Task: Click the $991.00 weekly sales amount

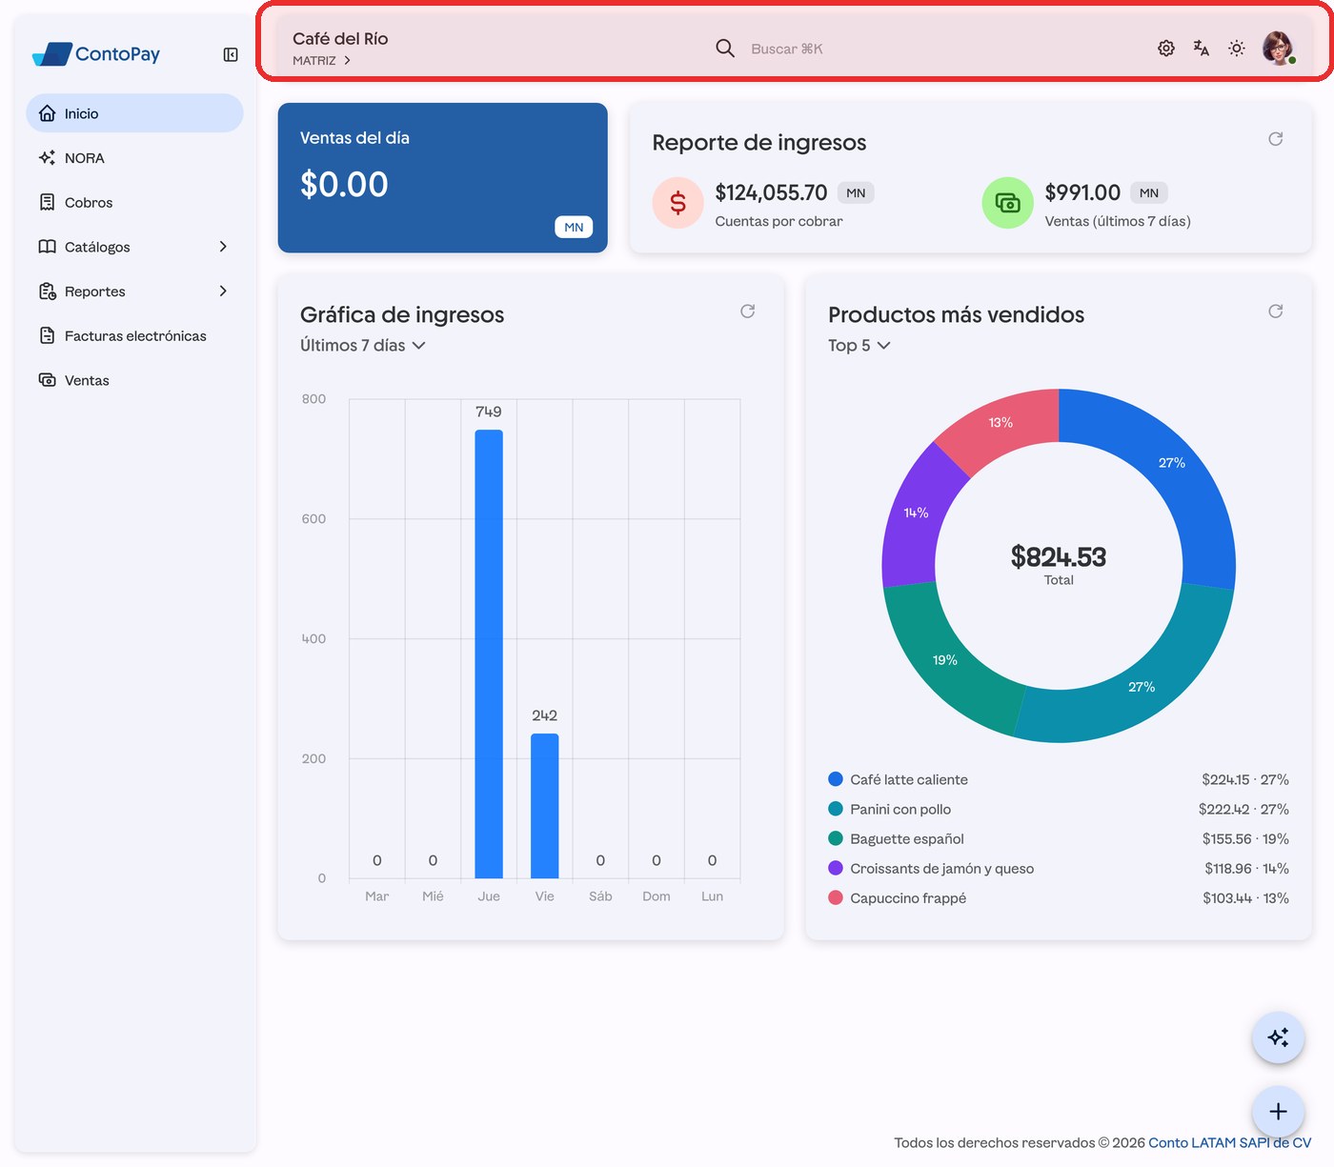Action: (1082, 192)
